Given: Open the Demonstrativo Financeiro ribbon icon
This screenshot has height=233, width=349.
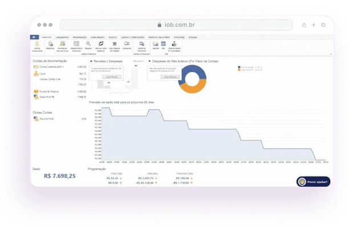Looking at the screenshot, I should [x=76, y=44].
